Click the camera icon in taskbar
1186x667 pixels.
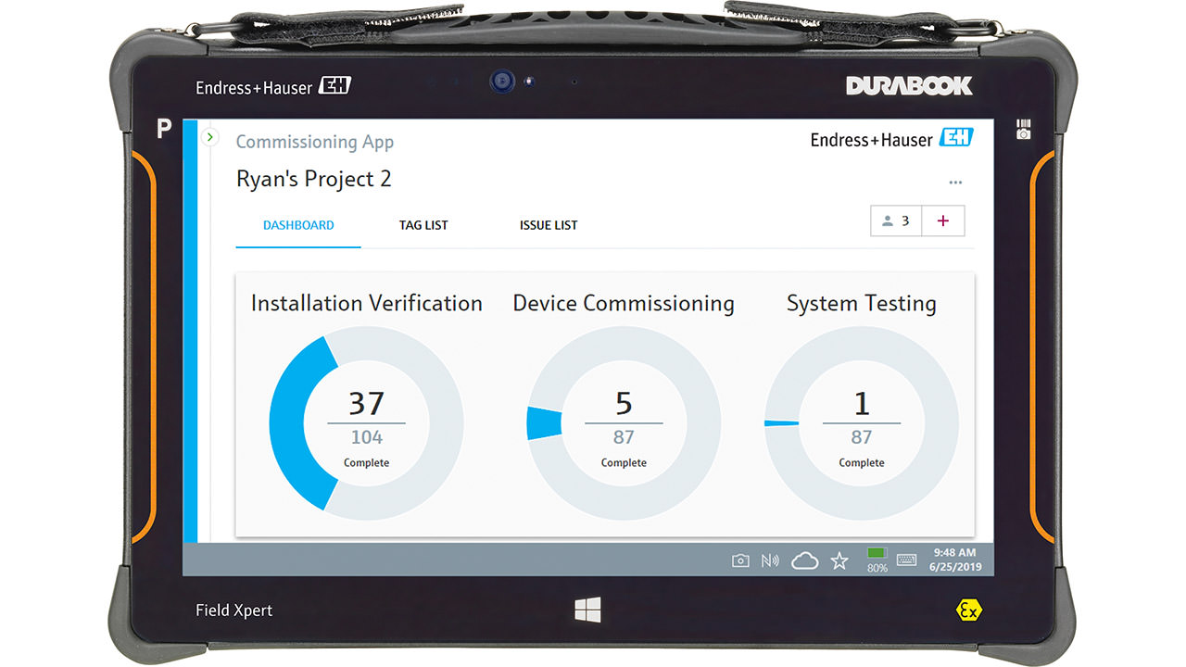740,560
